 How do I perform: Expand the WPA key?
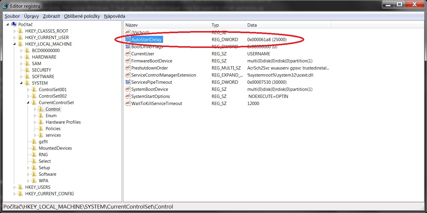click(28, 181)
